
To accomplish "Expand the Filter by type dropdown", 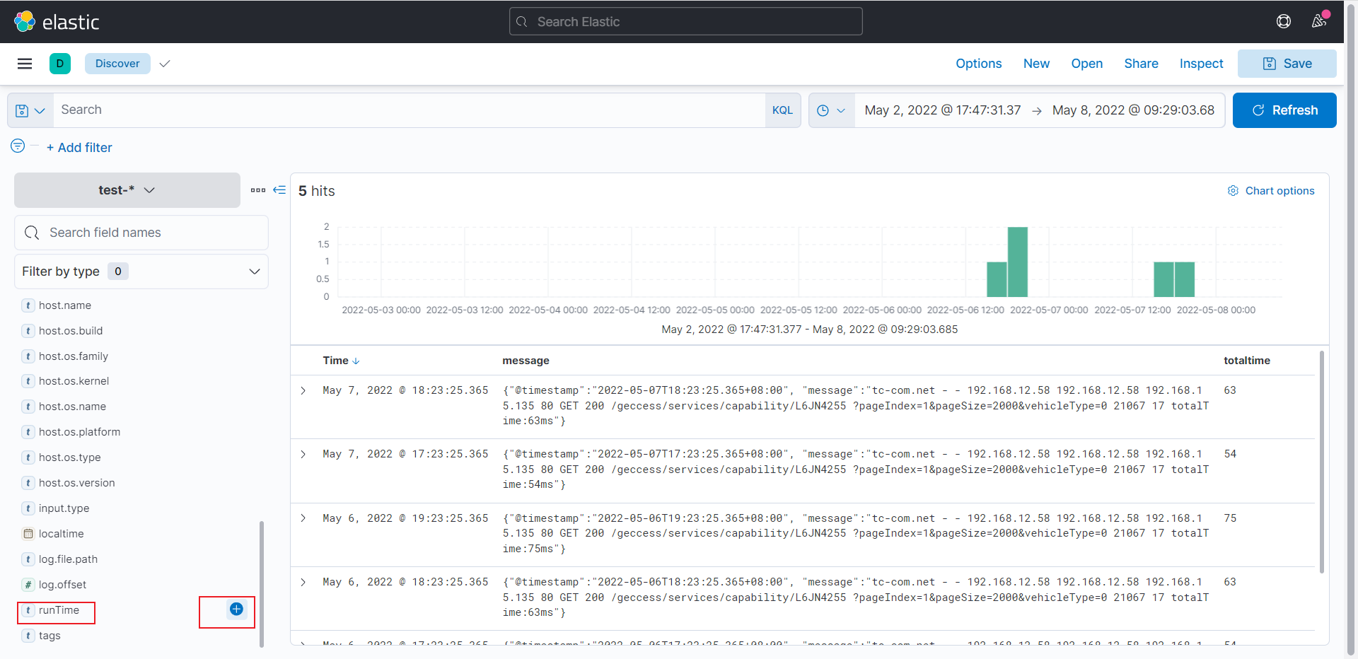I will coord(141,272).
